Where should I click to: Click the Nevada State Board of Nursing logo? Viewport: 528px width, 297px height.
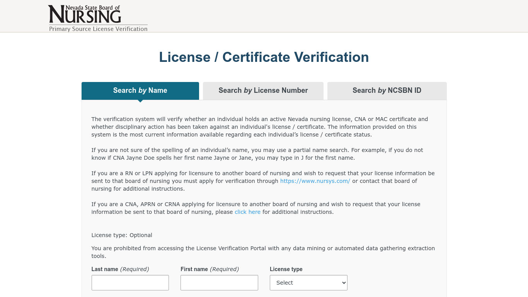(85, 14)
